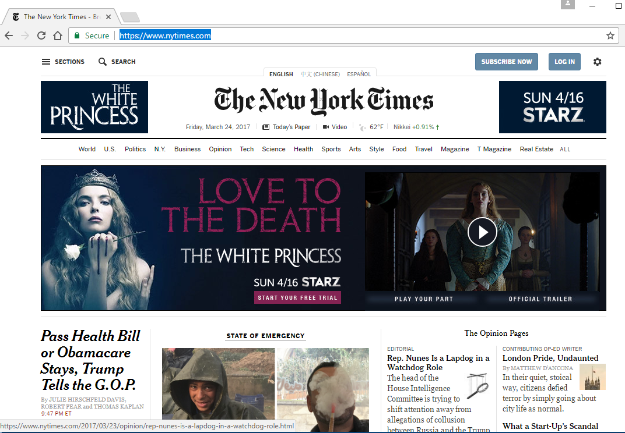Viewport: 625px width, 433px height.
Task: Click the 62°F weather link
Action: pos(376,127)
